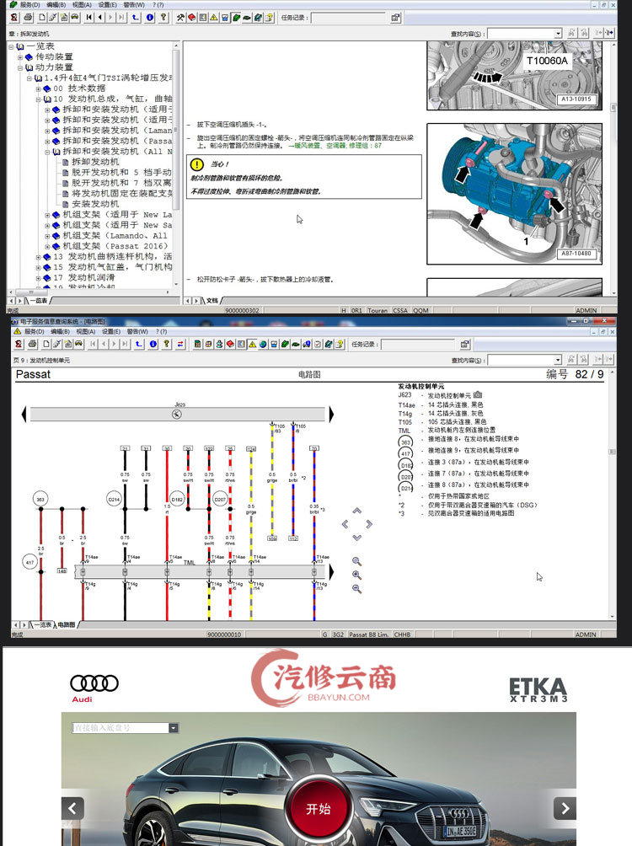Click the top window 任务记录 input field
This screenshot has height=846, width=632.
point(349,18)
